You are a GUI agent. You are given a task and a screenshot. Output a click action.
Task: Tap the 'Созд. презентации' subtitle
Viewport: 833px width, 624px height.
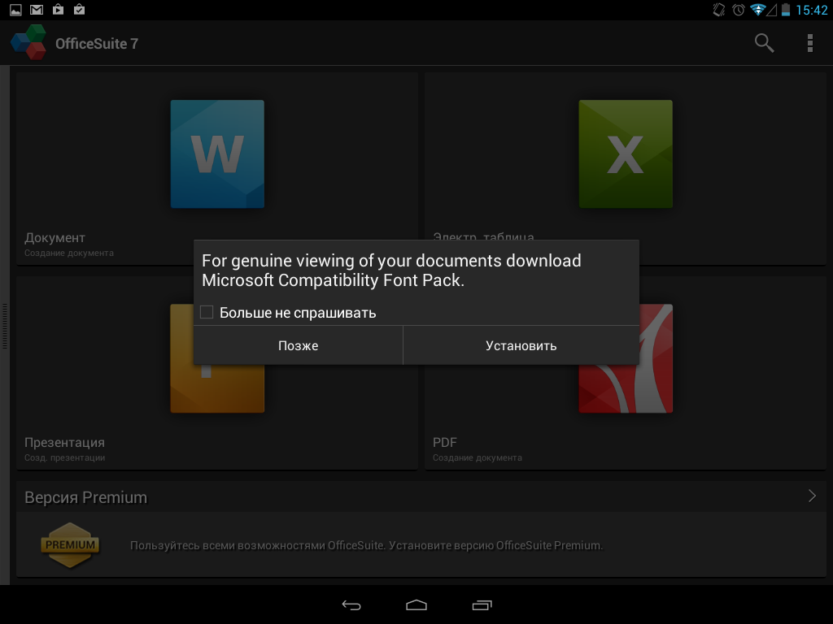coord(65,458)
